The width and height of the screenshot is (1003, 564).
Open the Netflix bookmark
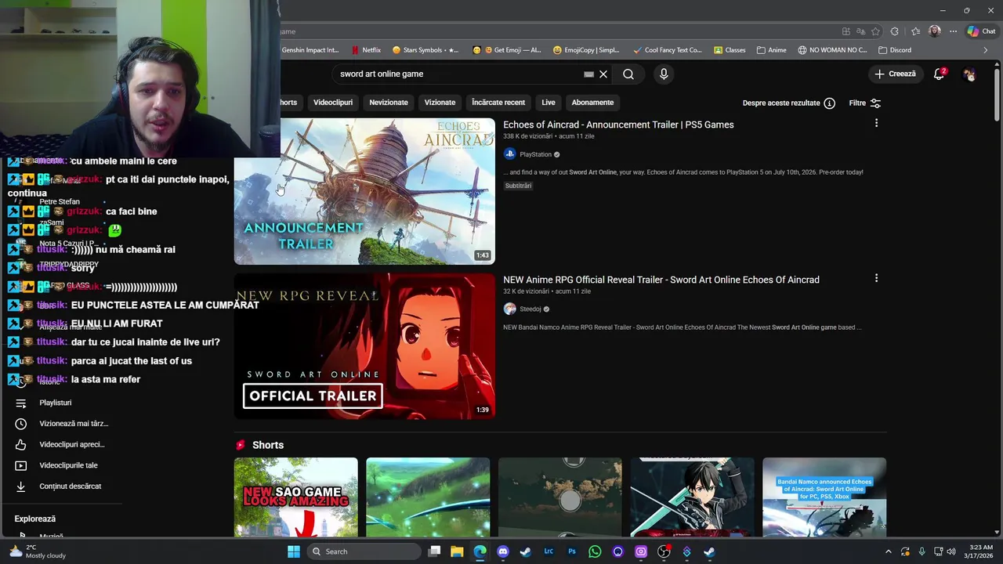click(x=366, y=50)
